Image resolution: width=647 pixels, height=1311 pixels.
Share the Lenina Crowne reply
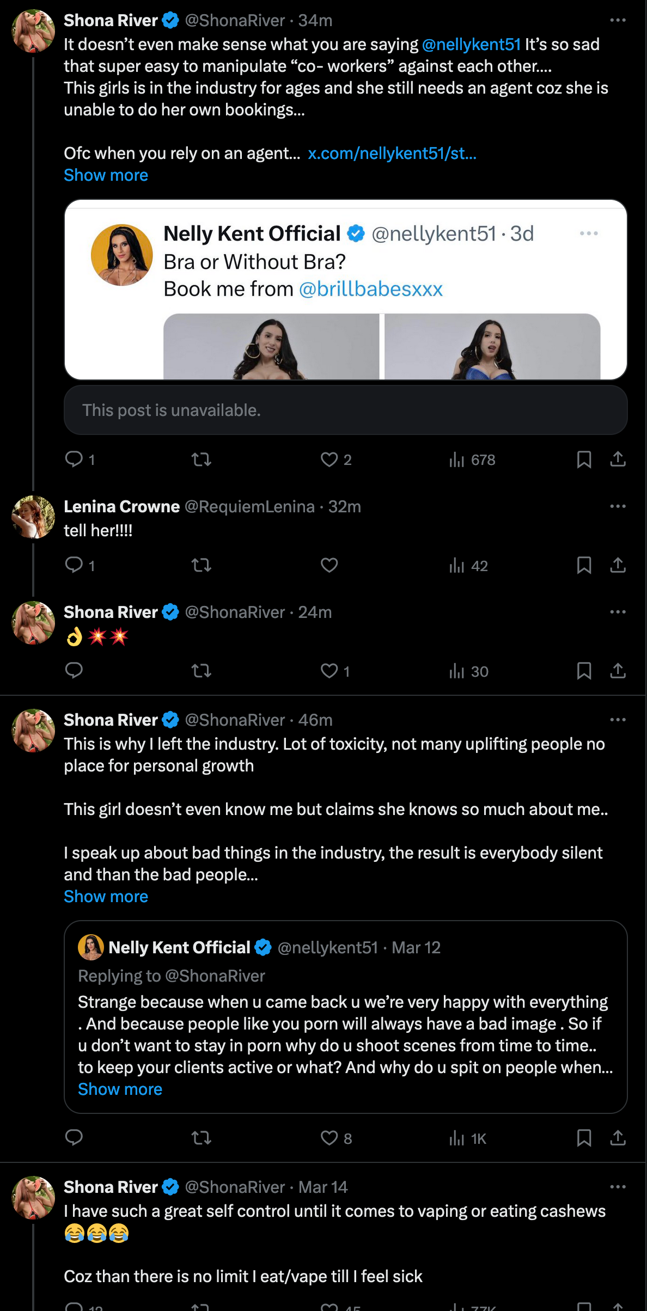[618, 566]
